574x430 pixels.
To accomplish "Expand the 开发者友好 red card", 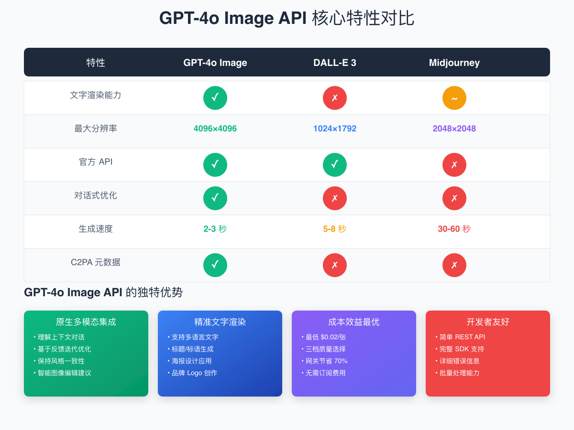I will point(488,354).
